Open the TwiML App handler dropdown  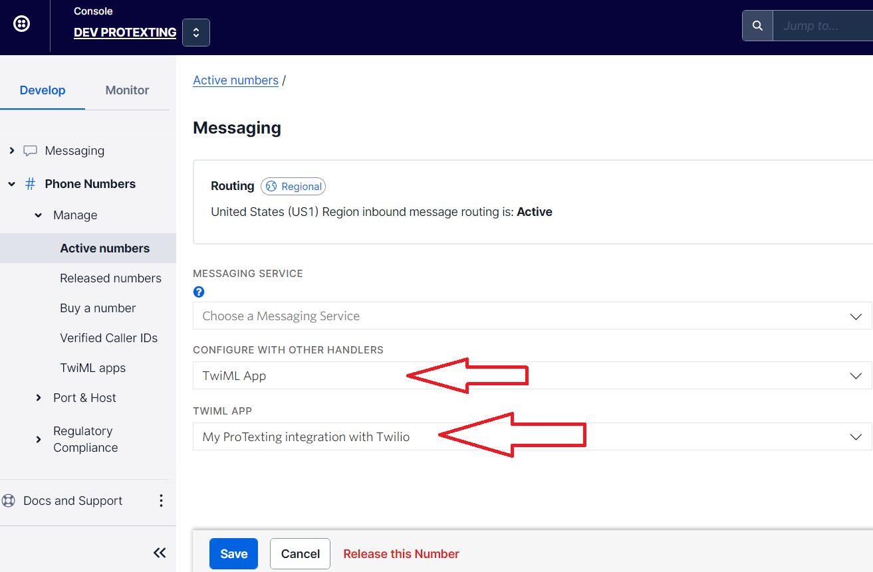(532, 375)
